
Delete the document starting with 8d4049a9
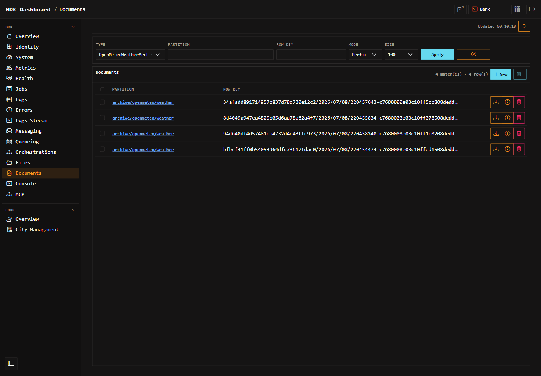[519, 118]
